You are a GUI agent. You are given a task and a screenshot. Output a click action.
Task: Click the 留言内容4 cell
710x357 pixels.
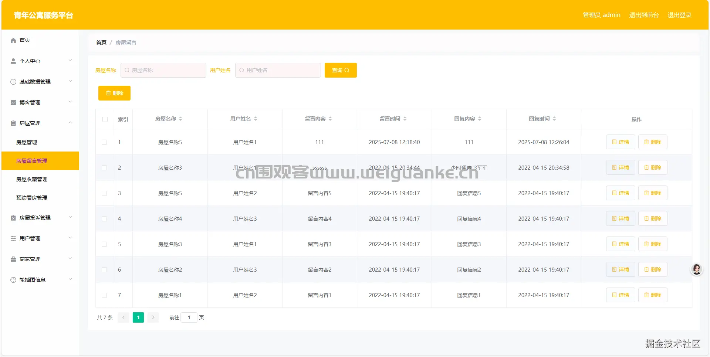pyautogui.click(x=319, y=219)
